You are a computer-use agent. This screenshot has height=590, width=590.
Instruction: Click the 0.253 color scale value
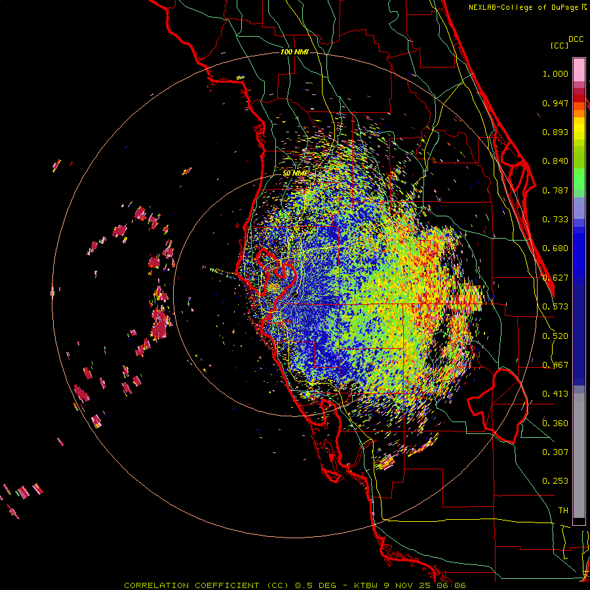(x=555, y=481)
